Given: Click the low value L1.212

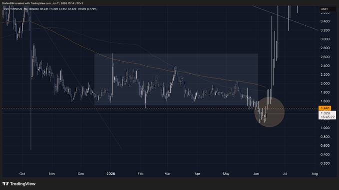Looking at the screenshot, I should [x=63, y=9].
